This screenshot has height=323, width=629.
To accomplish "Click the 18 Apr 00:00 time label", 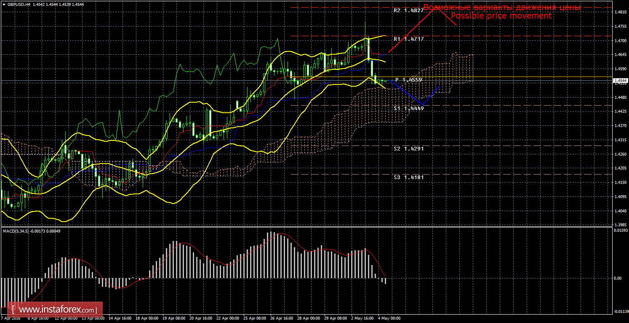I will (147, 318).
